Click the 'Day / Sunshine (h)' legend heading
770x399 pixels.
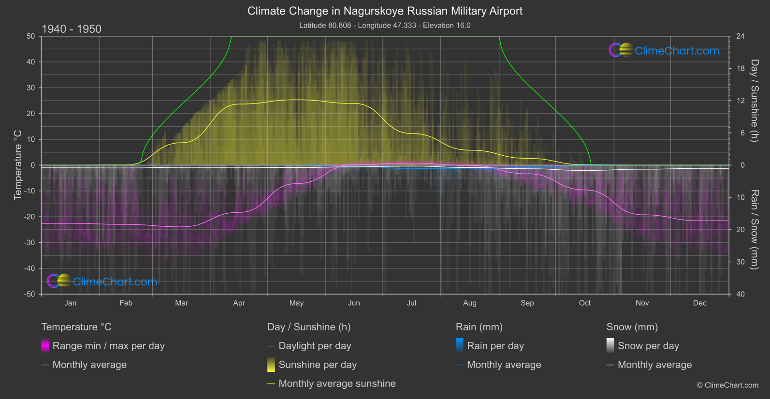(x=309, y=327)
